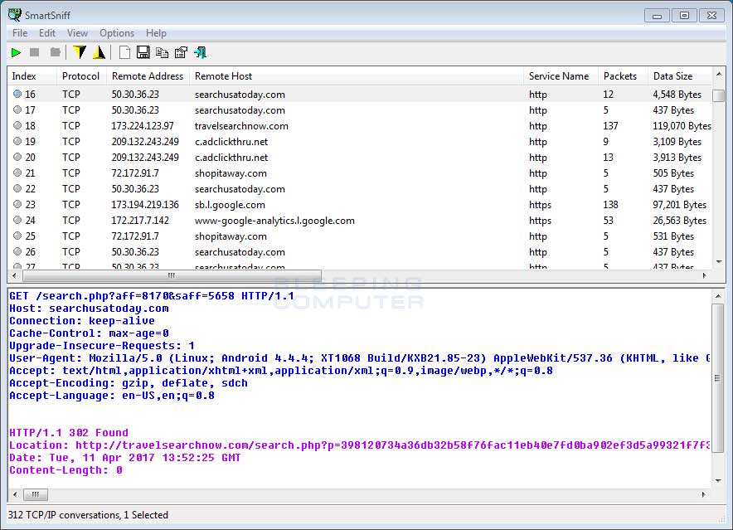Viewport: 733px width, 530px height.
Task: Open Capture Filters cone icon
Action: (100, 52)
